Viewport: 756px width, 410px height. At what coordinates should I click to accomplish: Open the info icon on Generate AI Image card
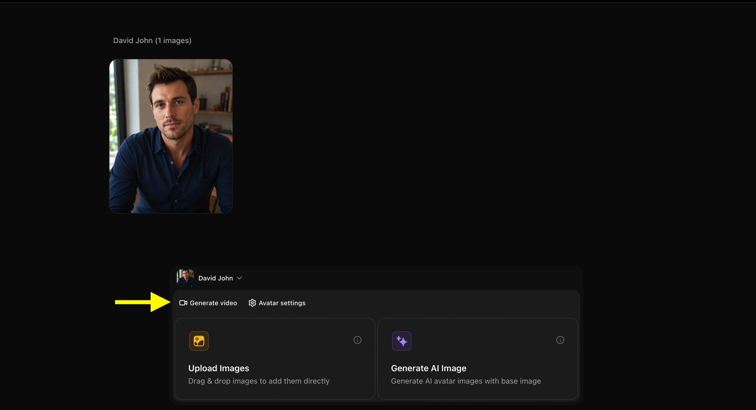coord(560,340)
